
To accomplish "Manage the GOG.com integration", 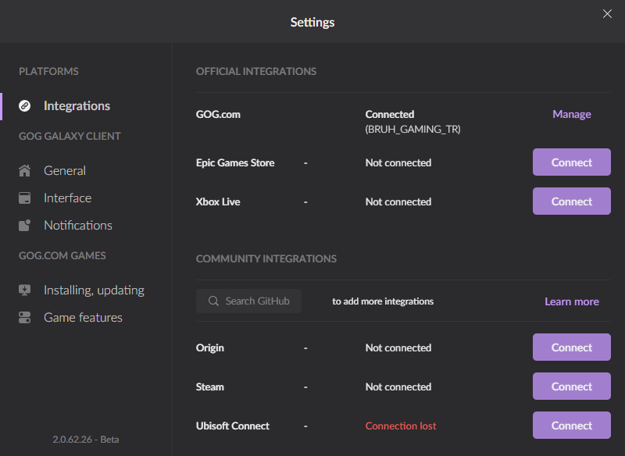I will tap(571, 114).
